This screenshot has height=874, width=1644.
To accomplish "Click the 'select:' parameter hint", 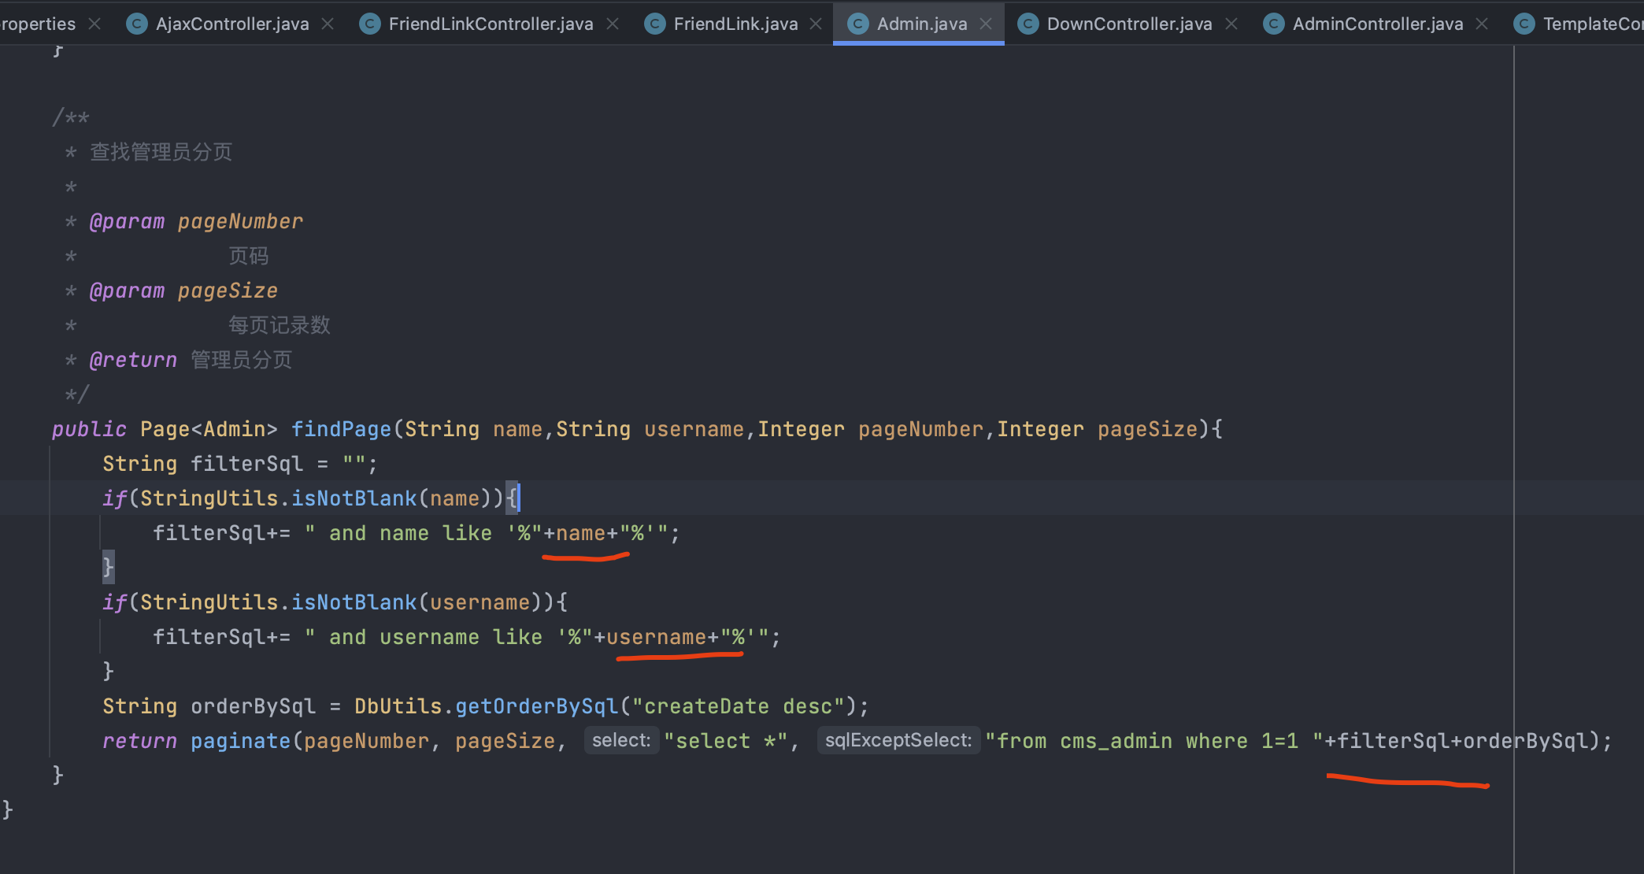I will point(621,740).
